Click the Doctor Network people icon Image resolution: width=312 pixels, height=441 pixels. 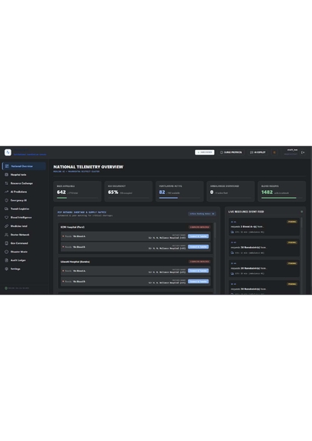pos(6,235)
